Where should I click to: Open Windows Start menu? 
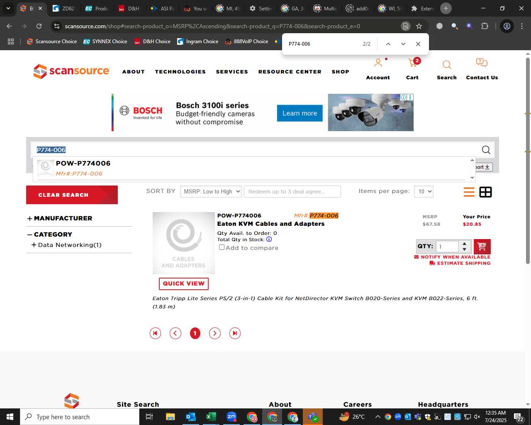coord(10,417)
